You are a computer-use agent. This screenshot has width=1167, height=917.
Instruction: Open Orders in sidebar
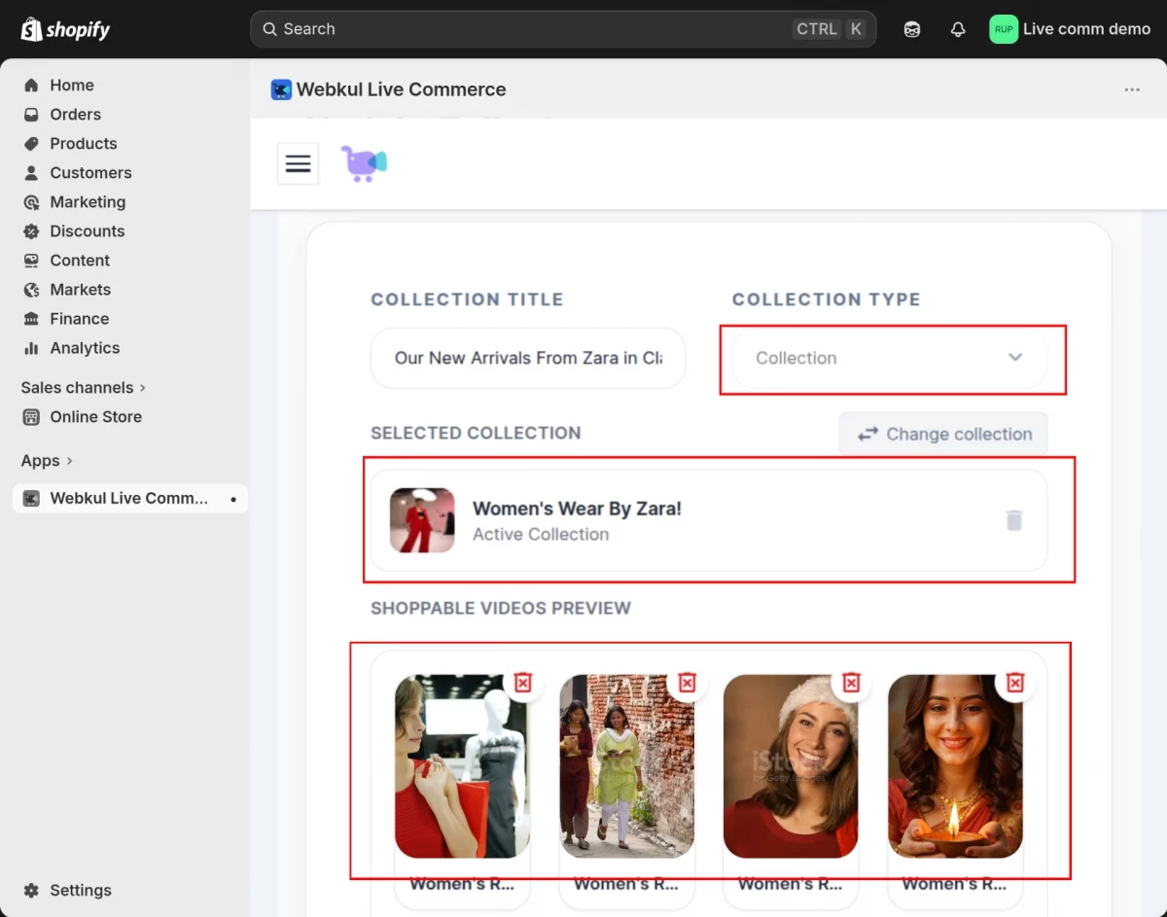[x=75, y=114]
